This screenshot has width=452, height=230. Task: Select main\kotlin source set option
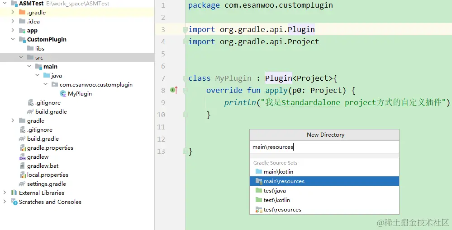324,172
